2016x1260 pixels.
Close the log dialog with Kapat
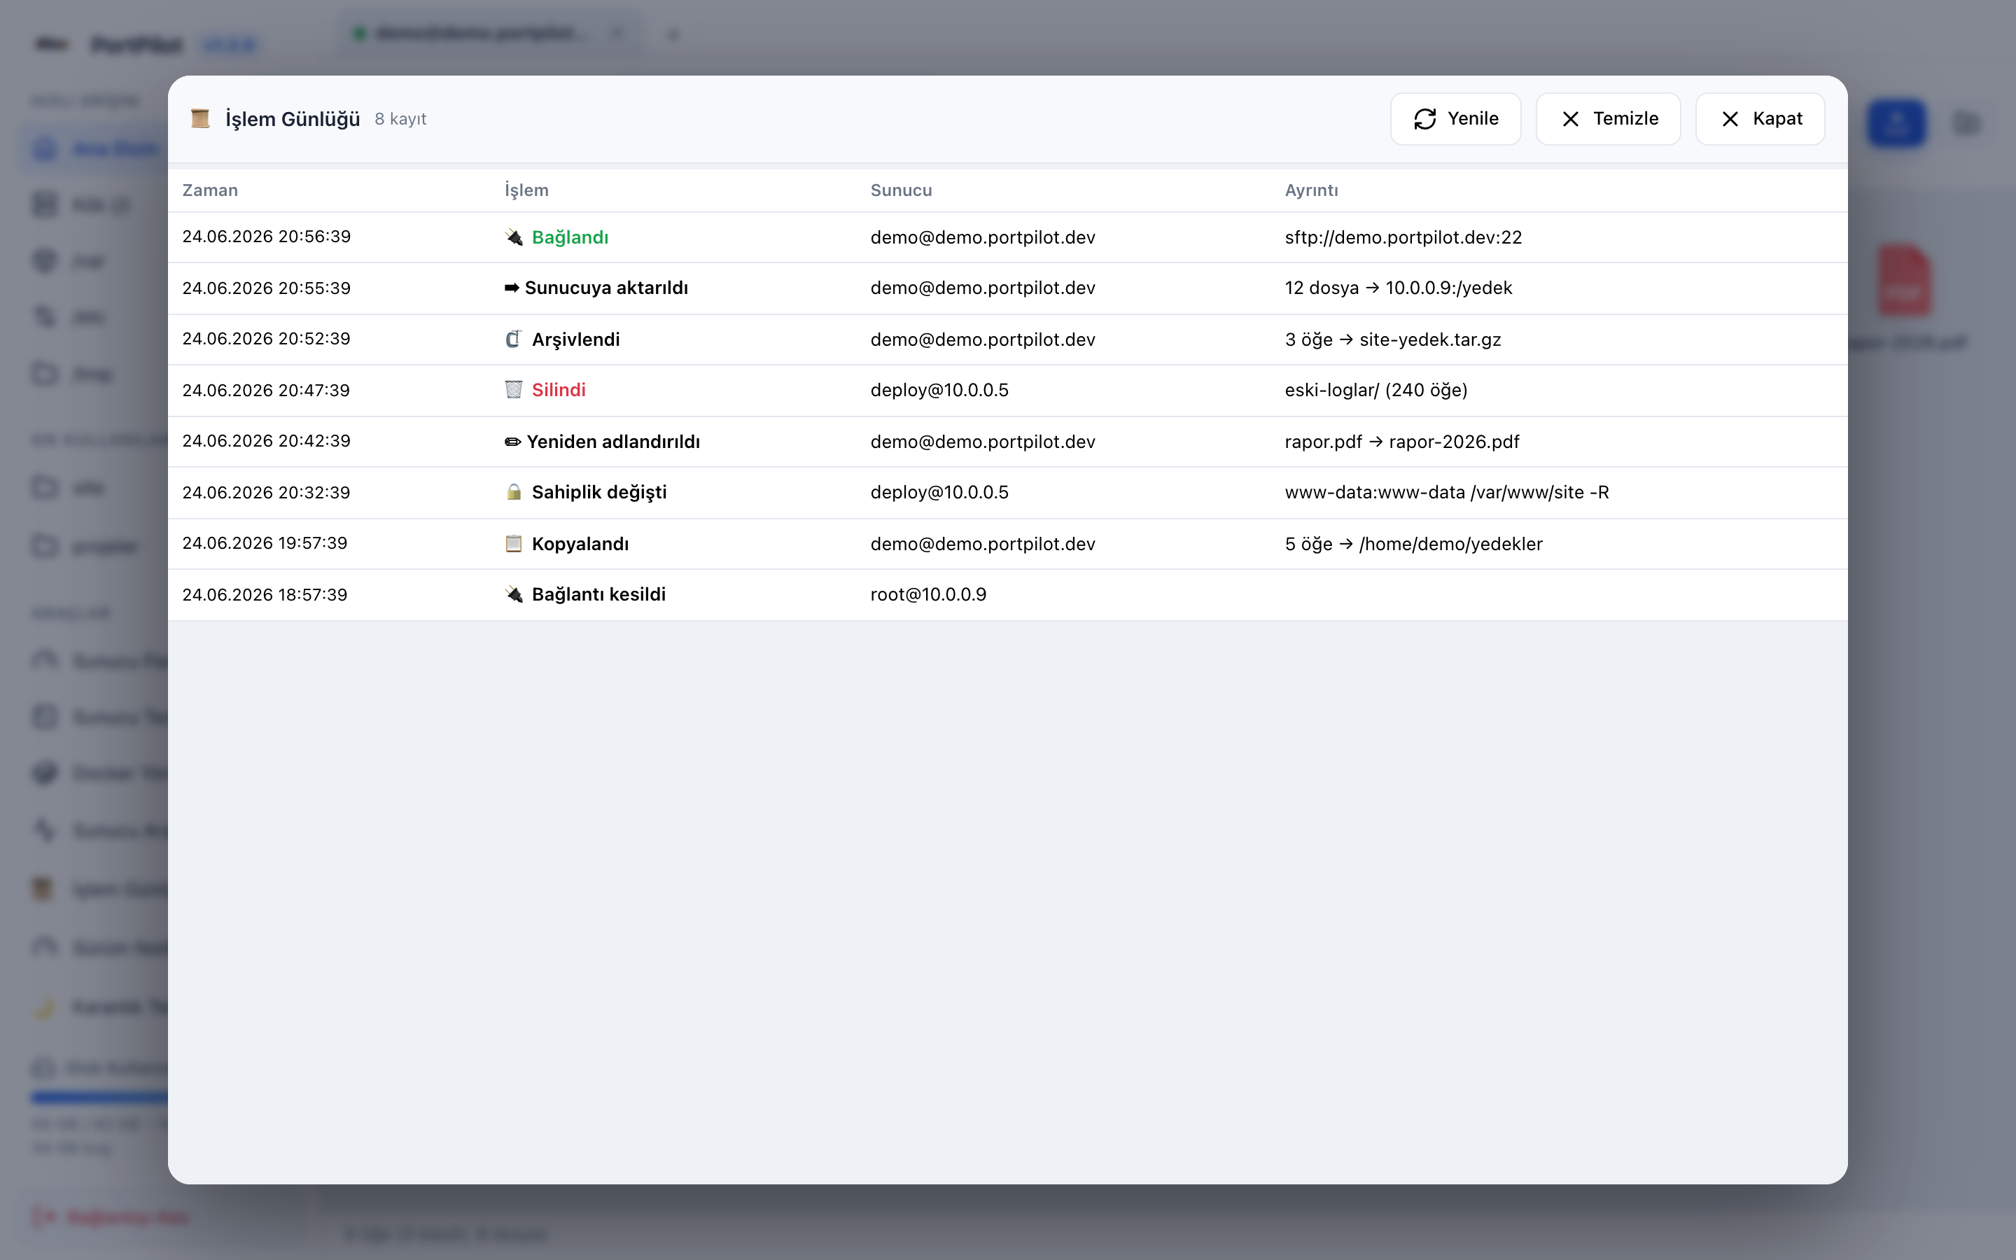point(1760,119)
